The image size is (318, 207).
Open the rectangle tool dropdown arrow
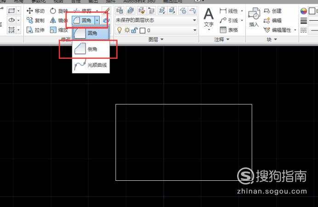click(18, 11)
